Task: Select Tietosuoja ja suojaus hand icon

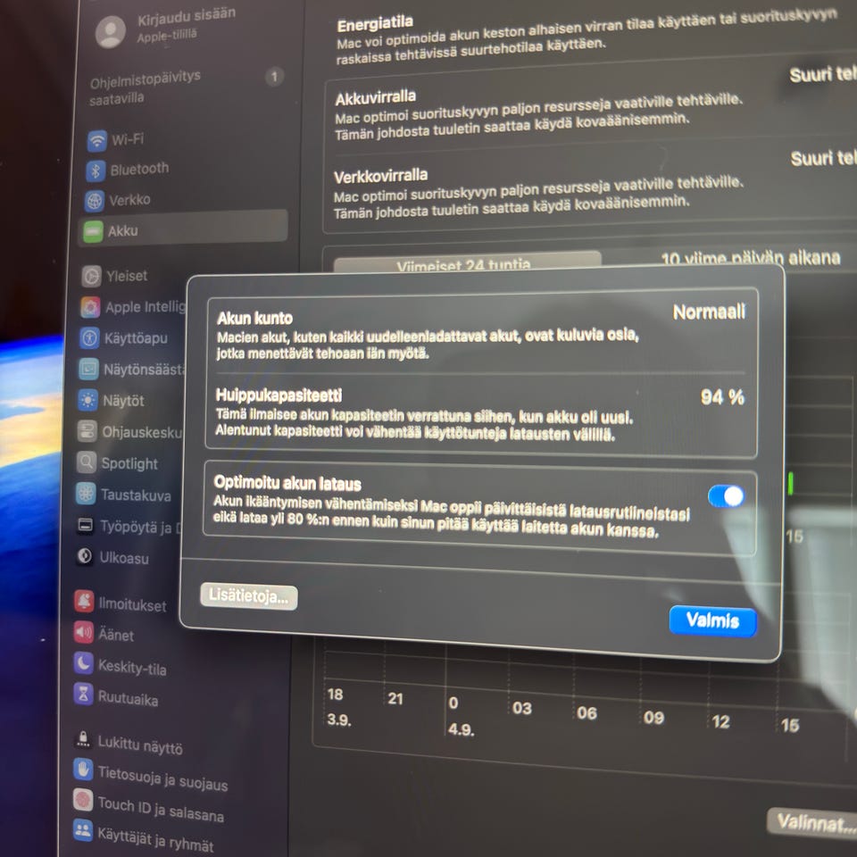Action: point(83,770)
